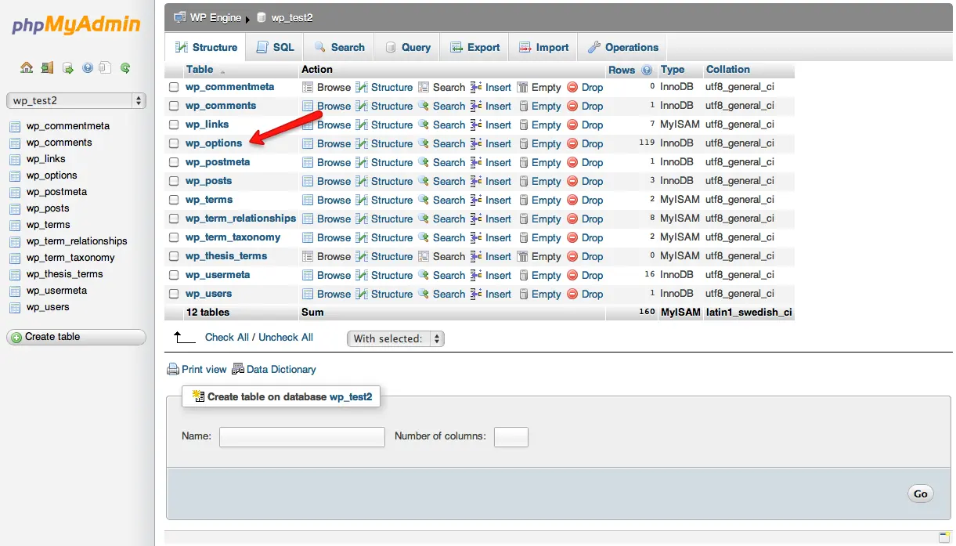Open the Query window icon
Image resolution: width=956 pixels, height=546 pixels.
[68, 68]
